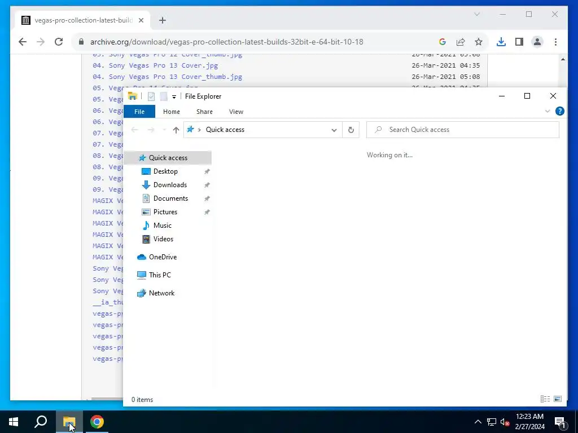Open Chrome profile avatar
Image resolution: width=578 pixels, height=433 pixels.
537,42
